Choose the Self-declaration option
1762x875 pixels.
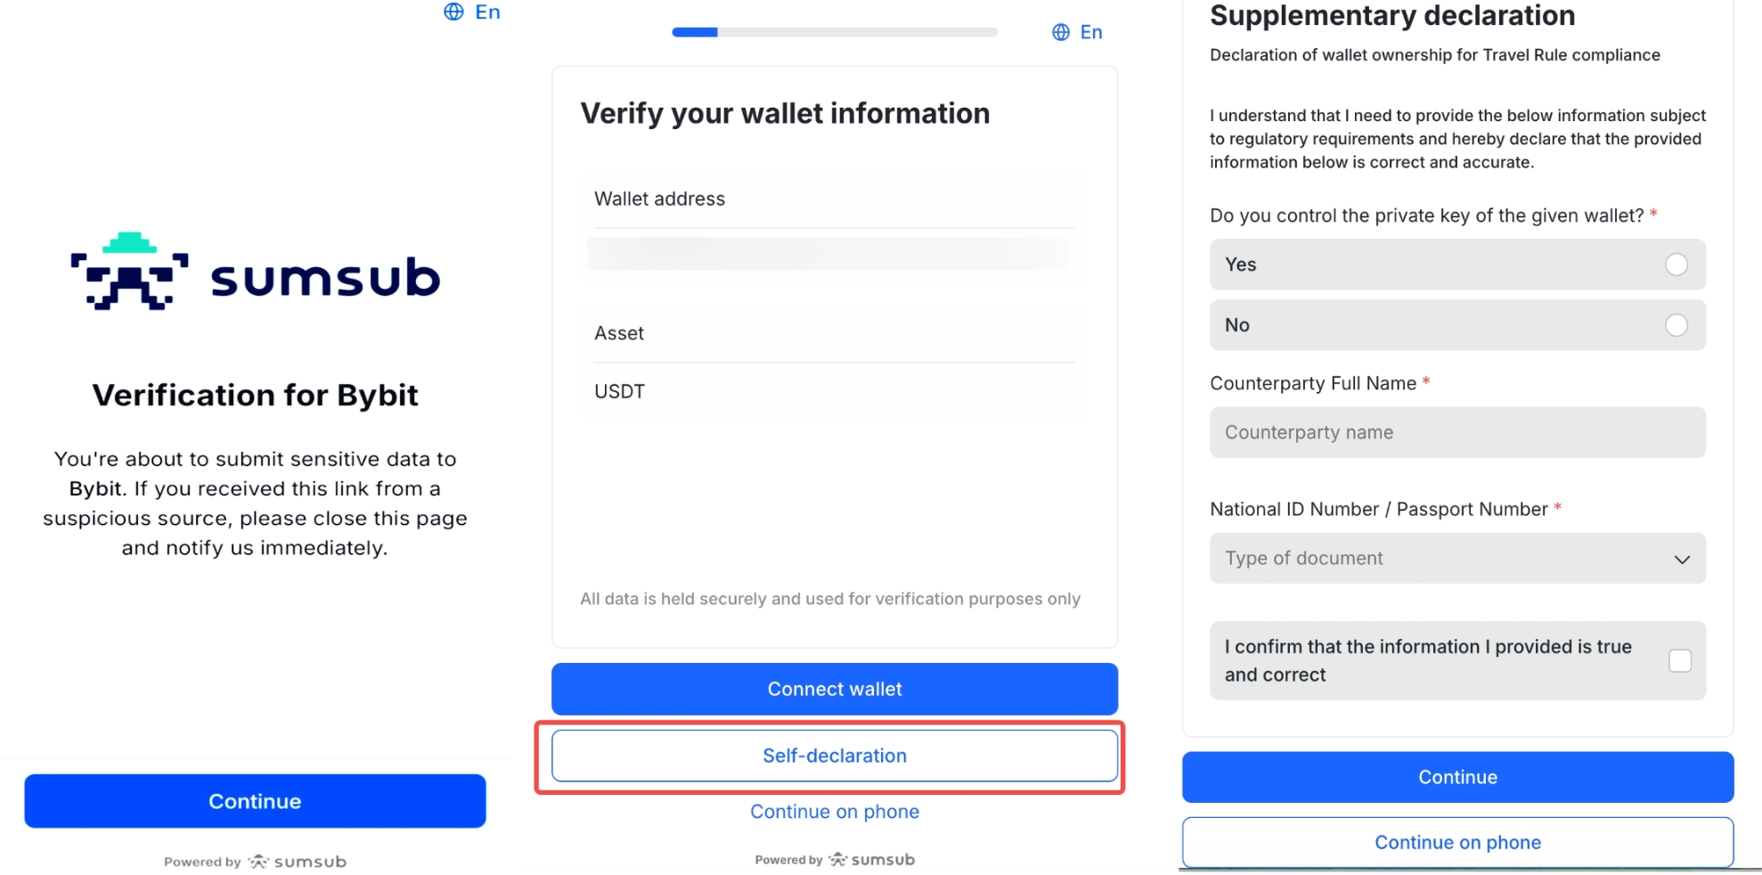click(x=835, y=756)
